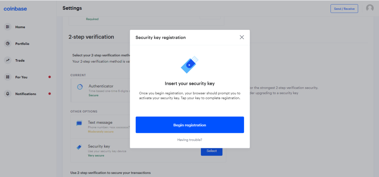Close the Security key registration dialog
The width and height of the screenshot is (379, 177).
(242, 37)
